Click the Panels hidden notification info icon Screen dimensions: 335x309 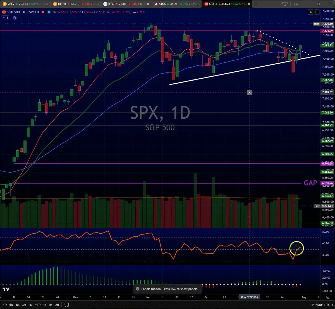click(137, 289)
